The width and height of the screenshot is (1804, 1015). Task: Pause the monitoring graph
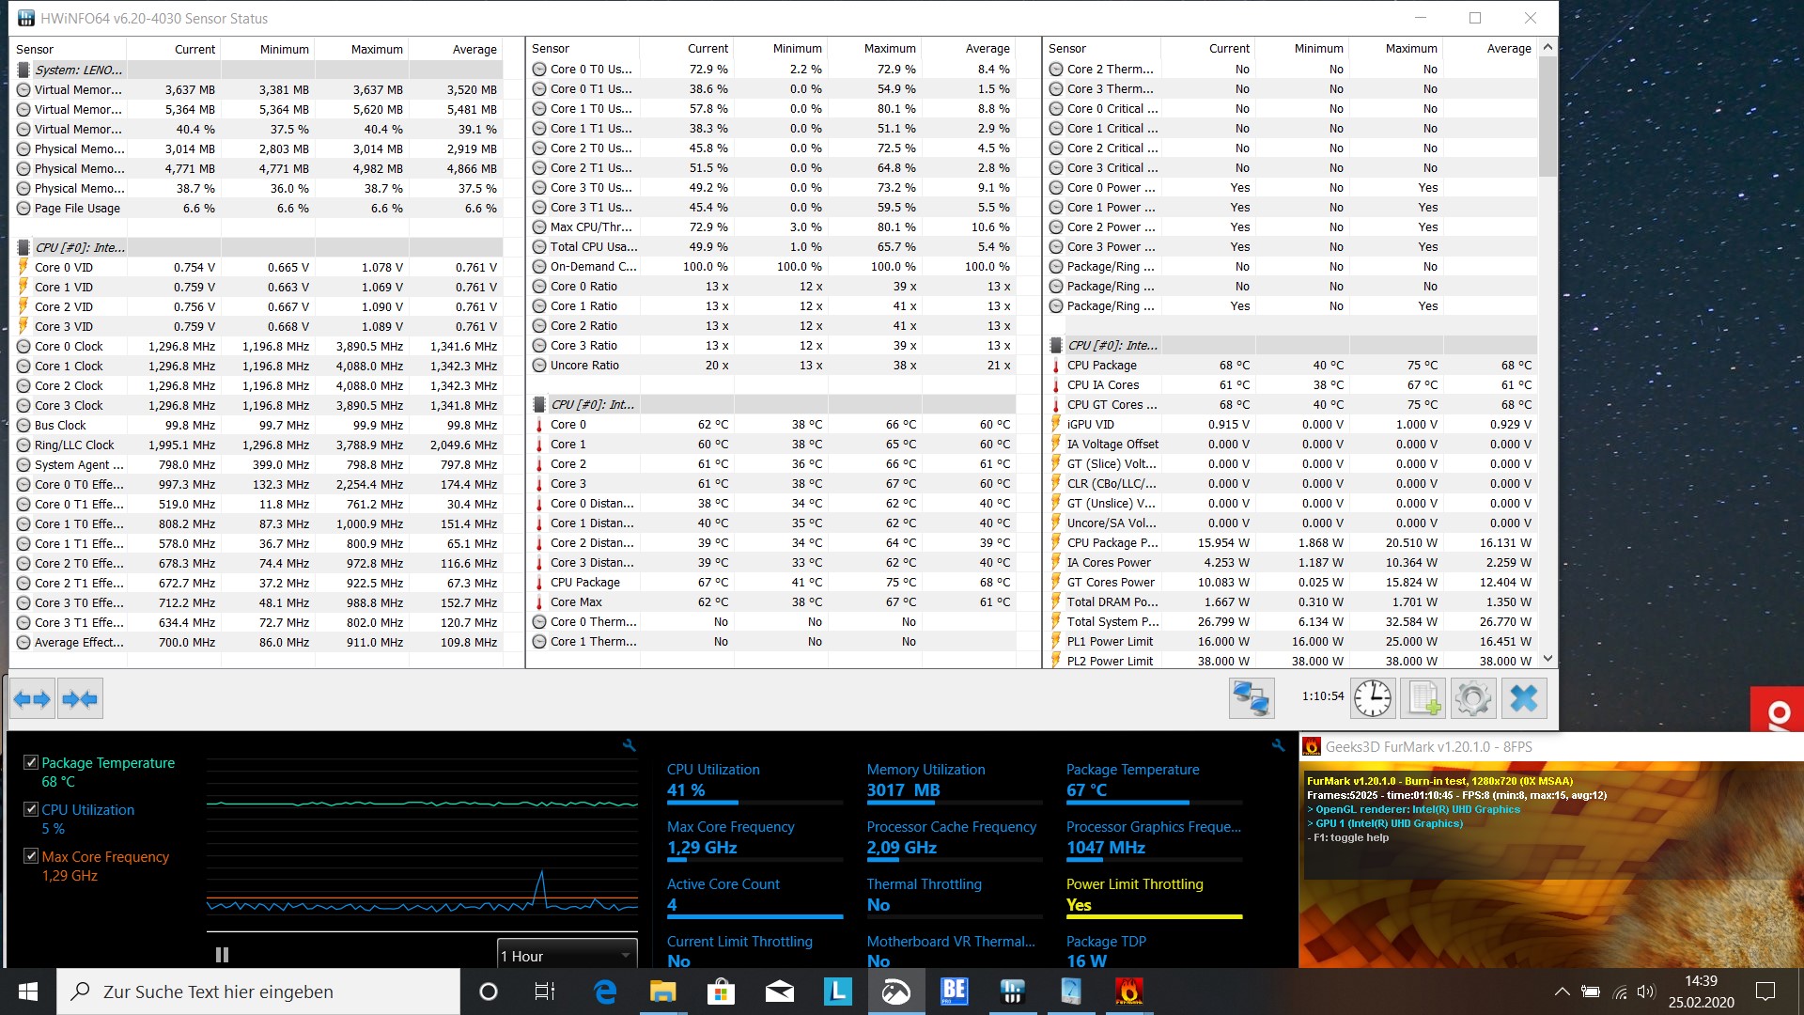[222, 955]
